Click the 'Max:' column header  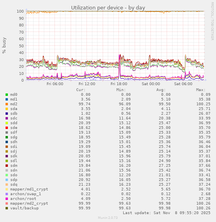coord(201,90)
